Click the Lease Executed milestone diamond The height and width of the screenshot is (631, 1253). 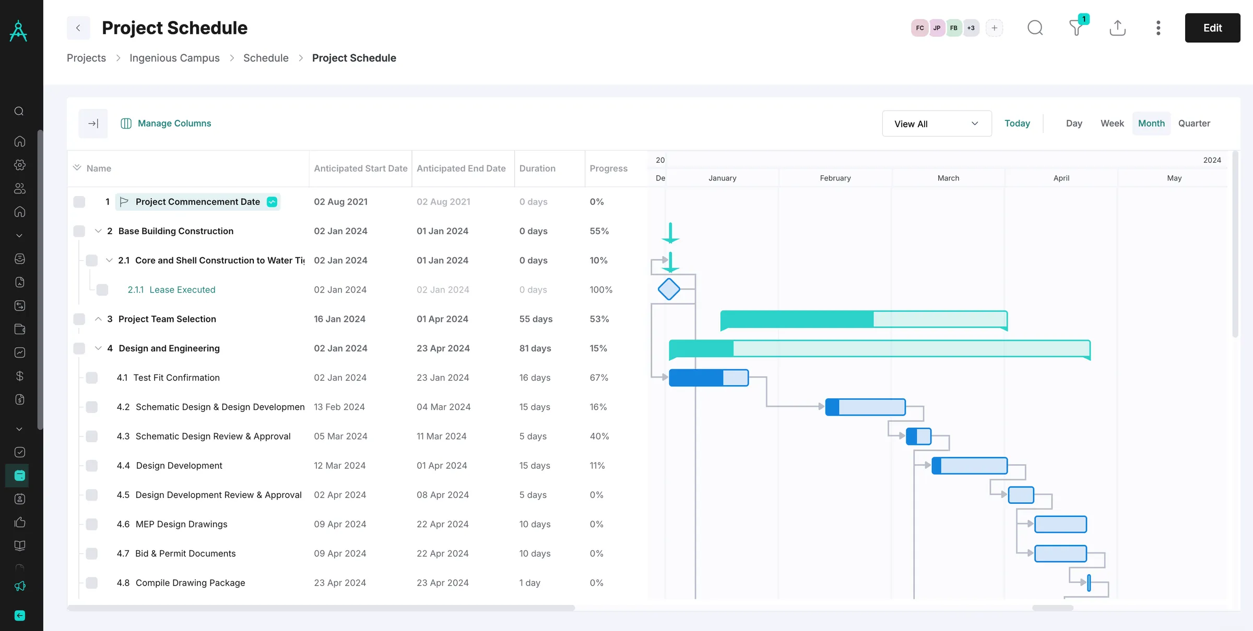(669, 289)
